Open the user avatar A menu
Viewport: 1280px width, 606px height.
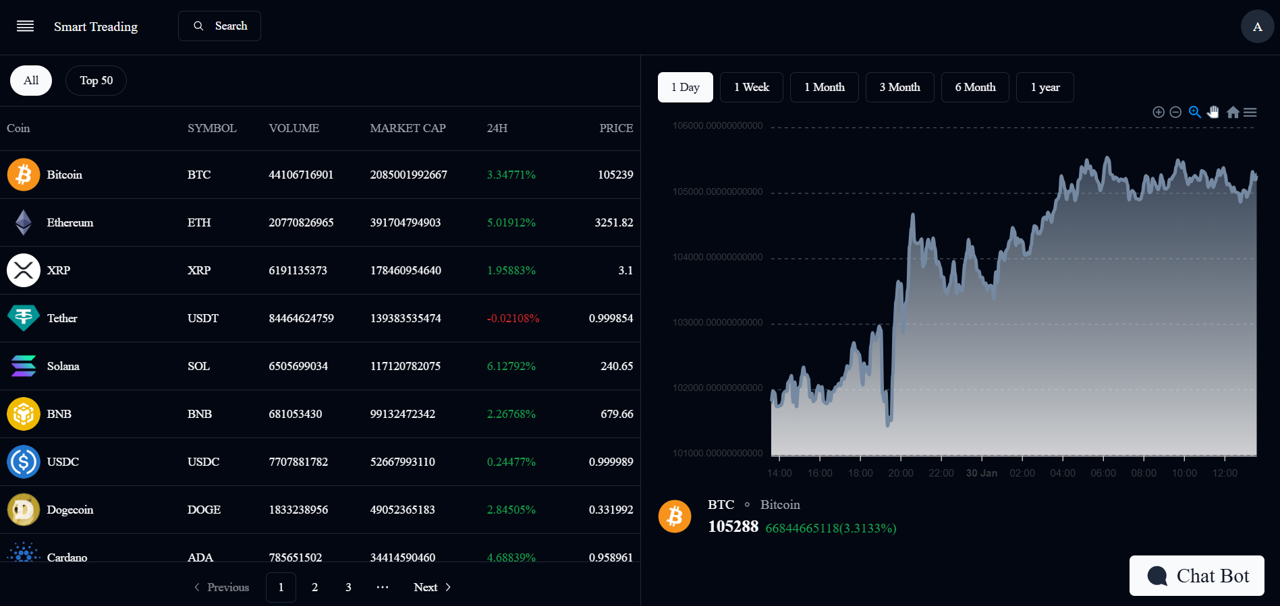[1257, 27]
